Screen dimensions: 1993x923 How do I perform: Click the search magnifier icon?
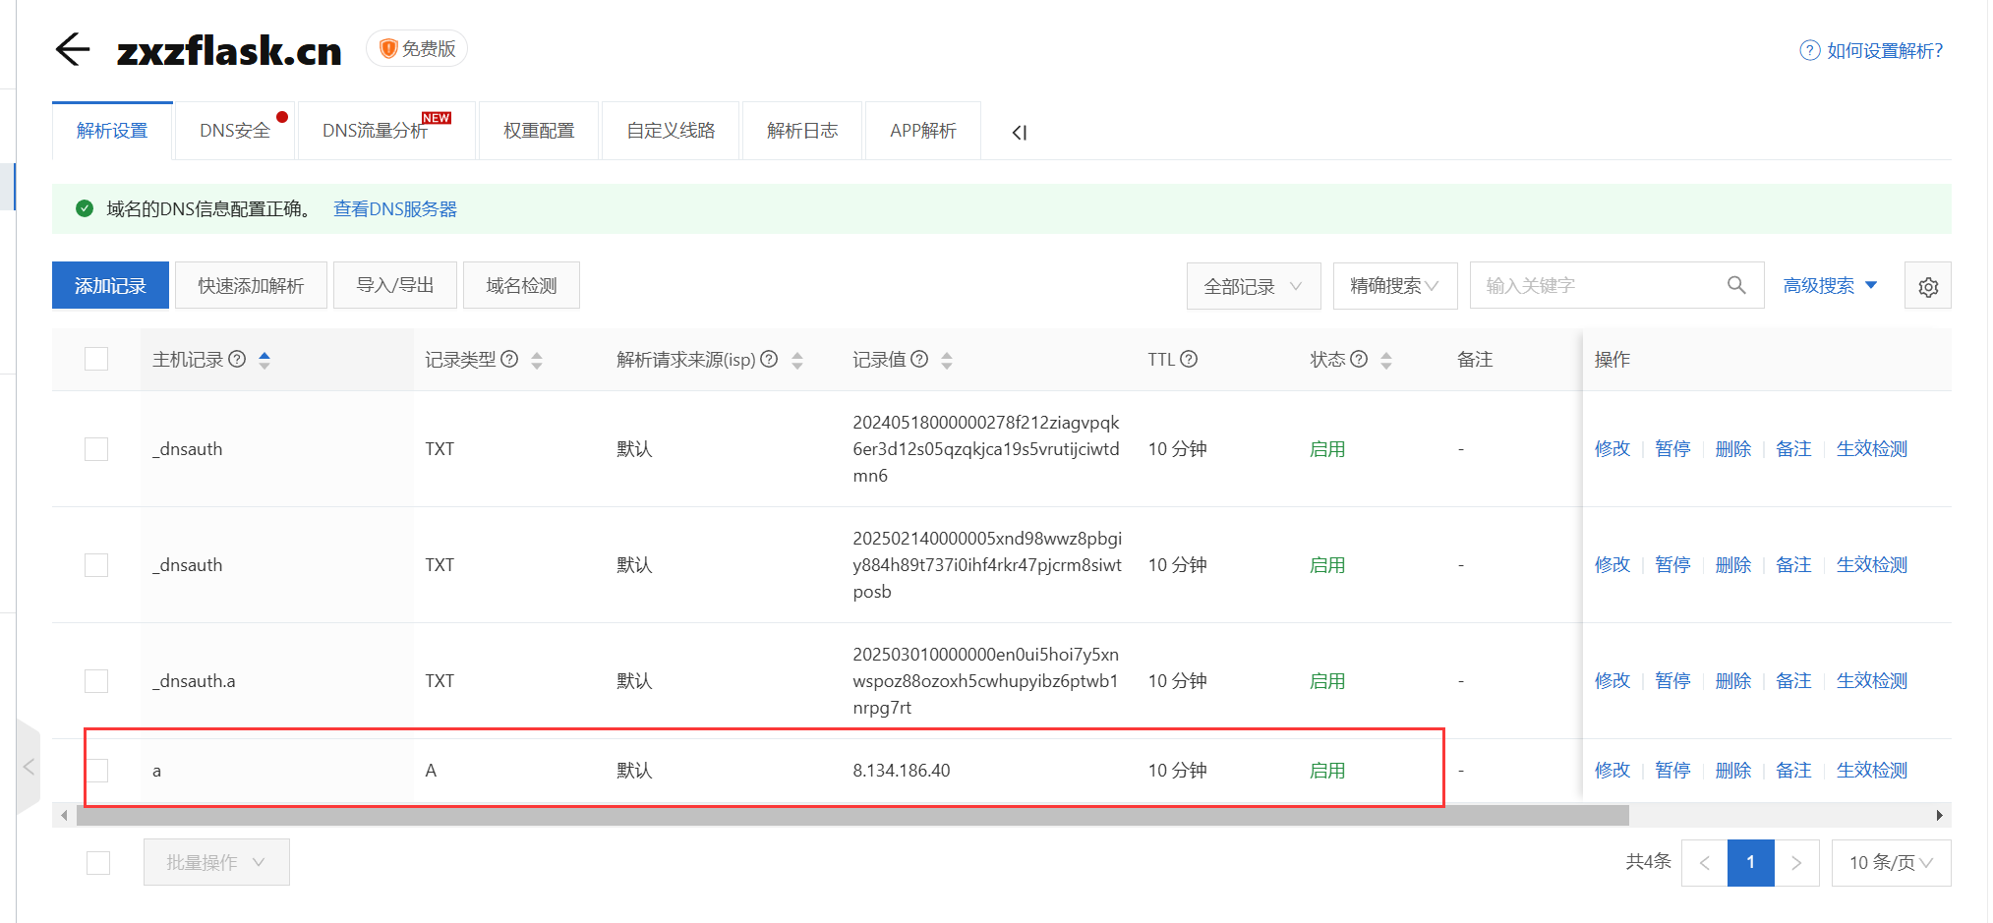pyautogui.click(x=1736, y=285)
